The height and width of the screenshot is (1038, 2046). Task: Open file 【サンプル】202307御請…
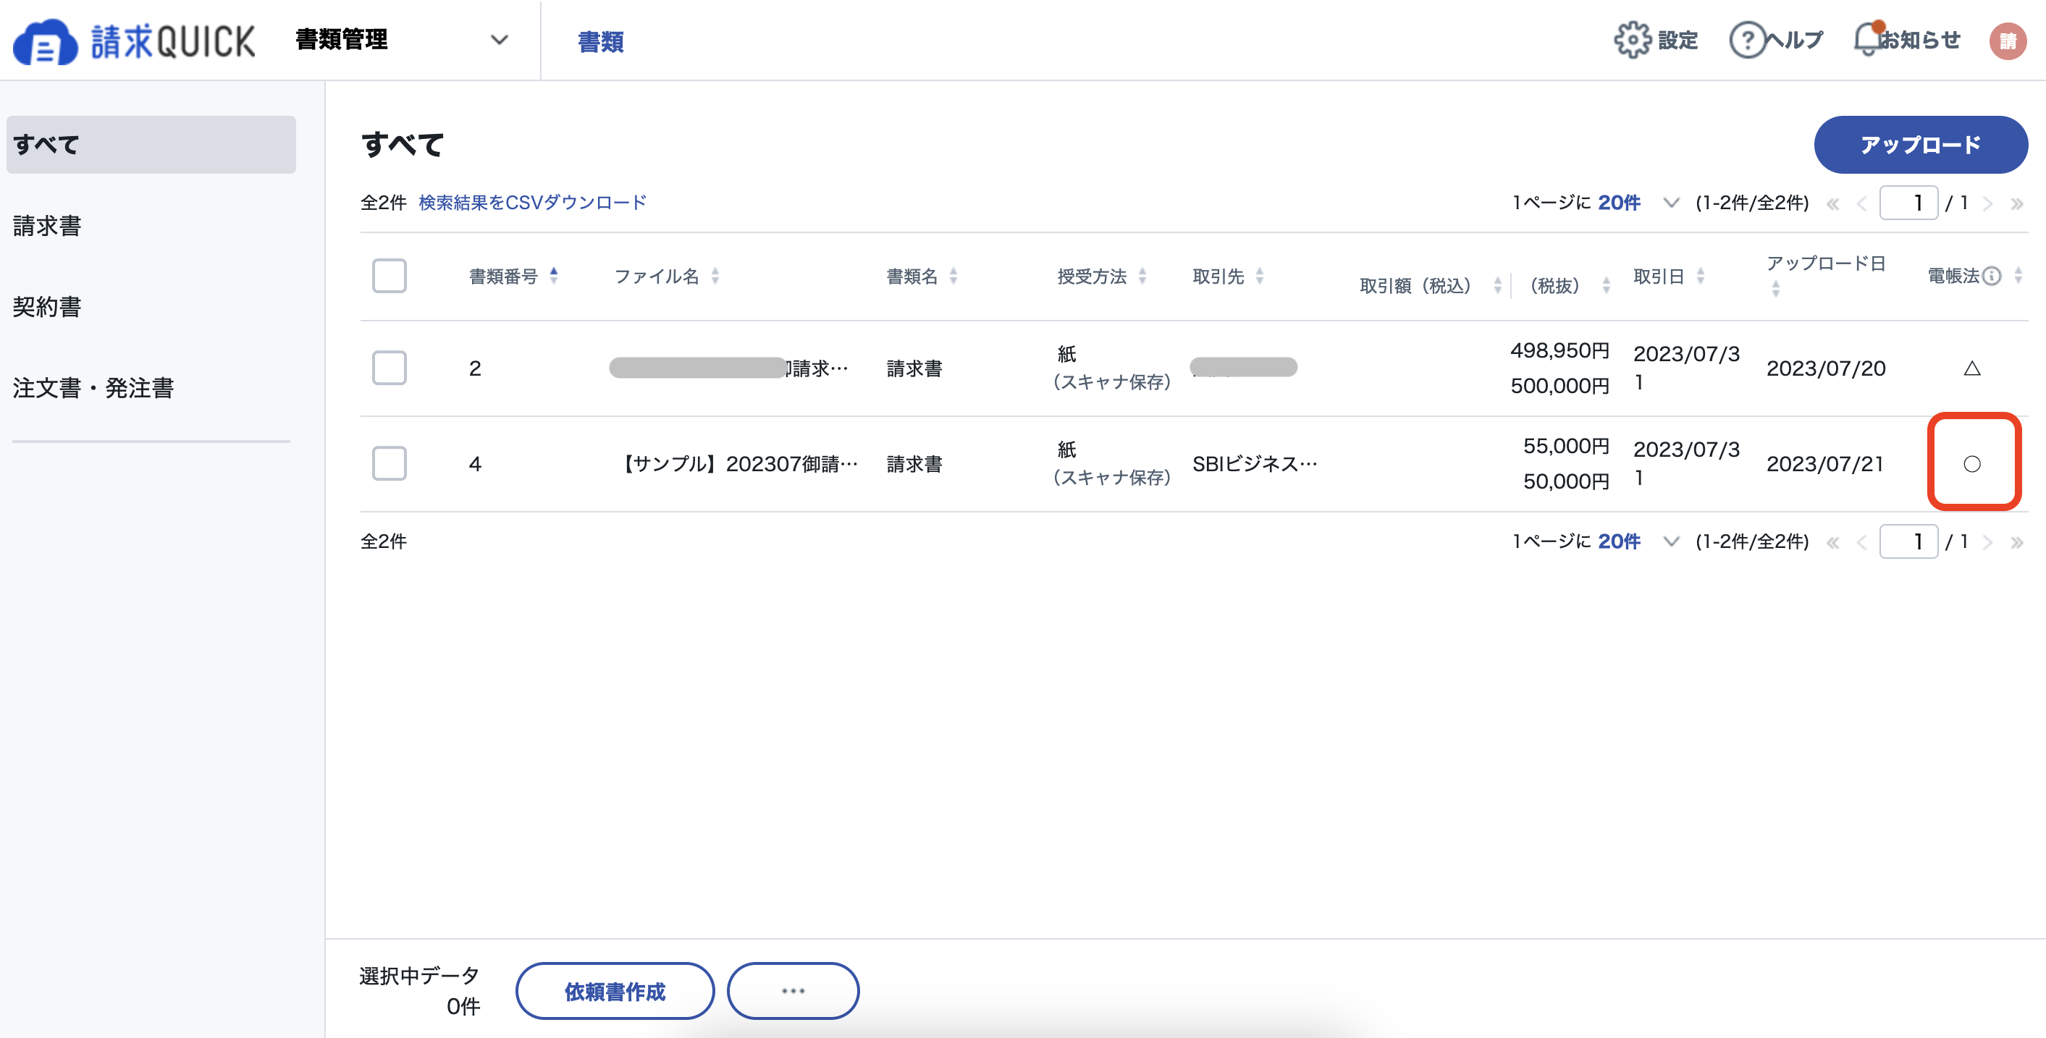738,464
